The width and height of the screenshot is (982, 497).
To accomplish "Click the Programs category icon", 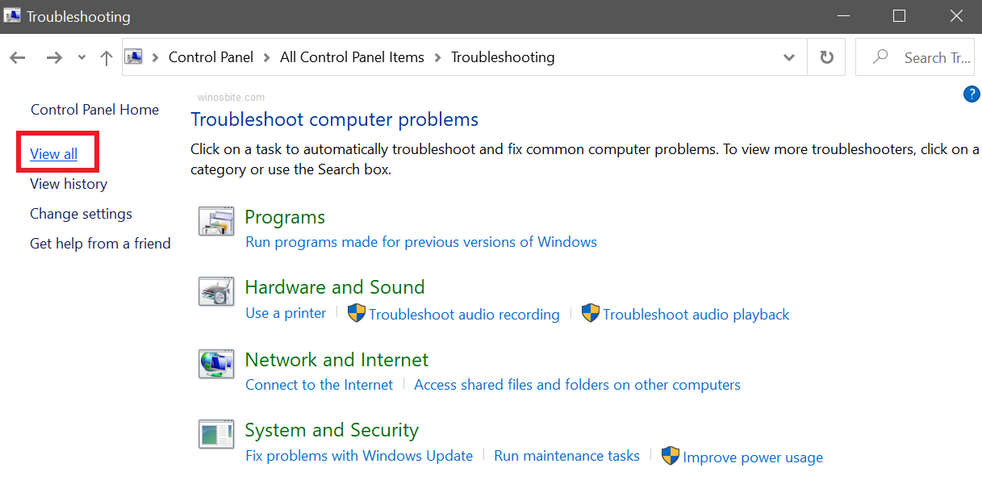I will click(215, 220).
